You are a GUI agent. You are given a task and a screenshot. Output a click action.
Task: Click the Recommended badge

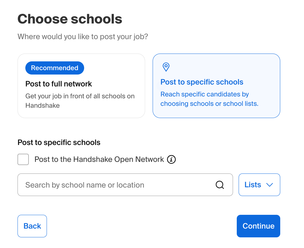tap(54, 68)
